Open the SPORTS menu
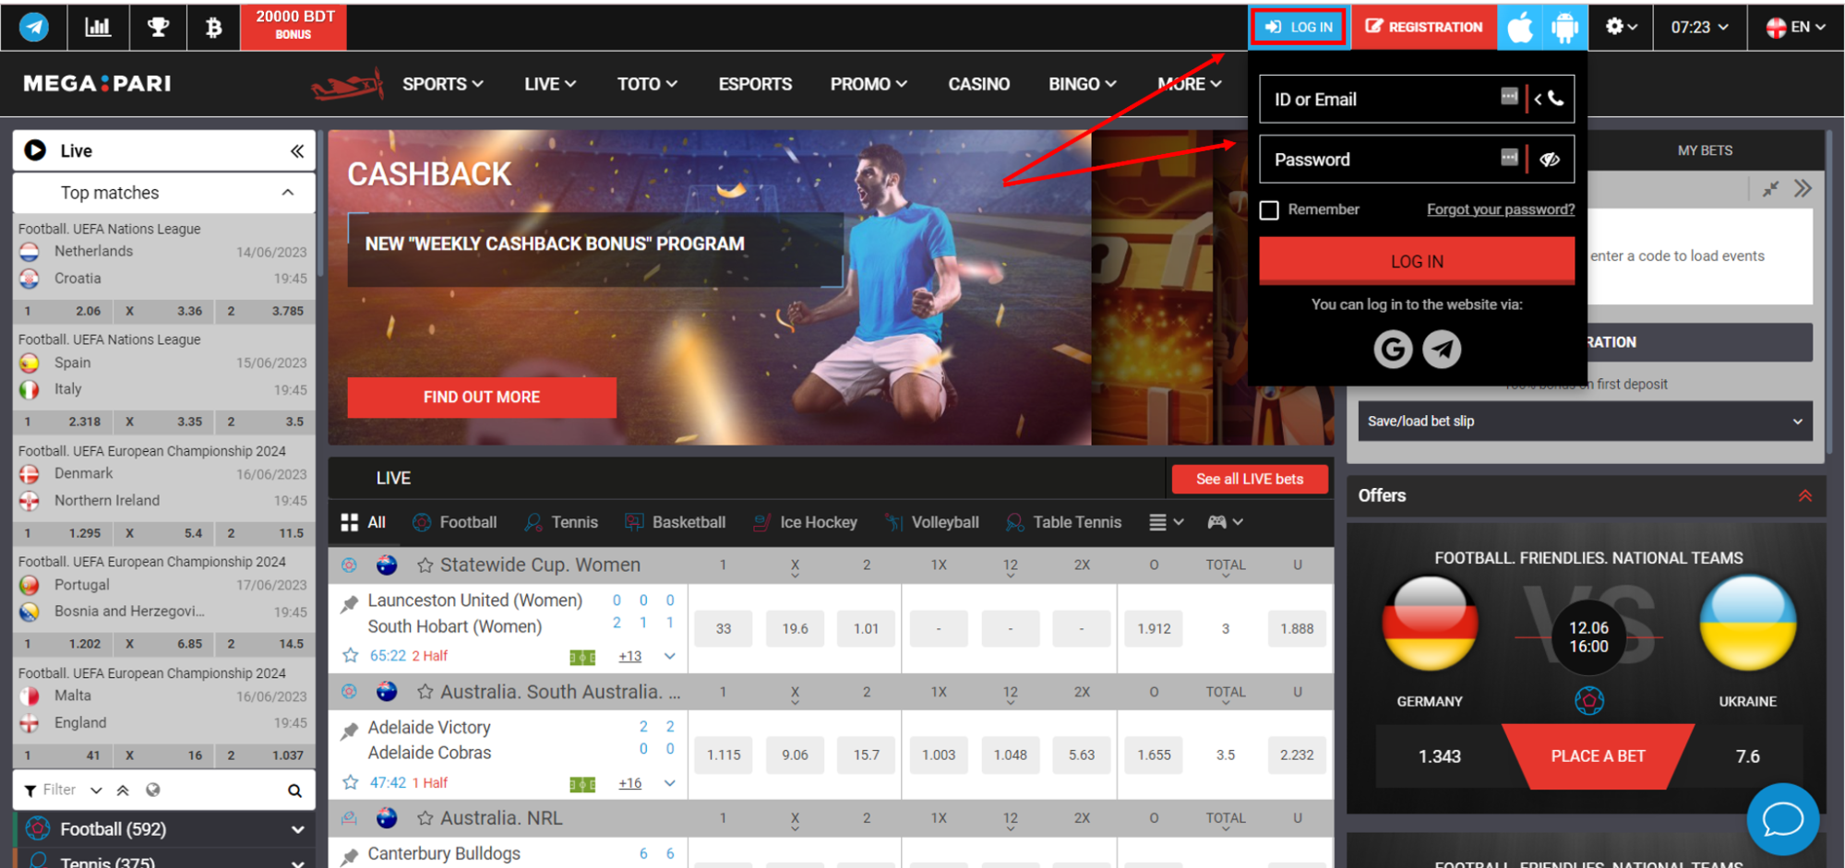 point(442,84)
